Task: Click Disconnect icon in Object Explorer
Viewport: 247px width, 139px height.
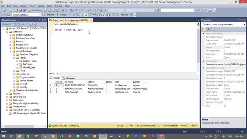Action: pyautogui.click(x=19, y=24)
